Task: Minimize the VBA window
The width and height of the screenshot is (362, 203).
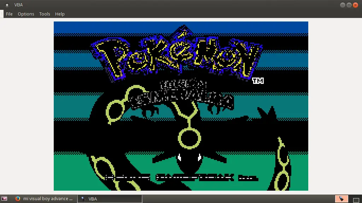Action: coord(343,5)
